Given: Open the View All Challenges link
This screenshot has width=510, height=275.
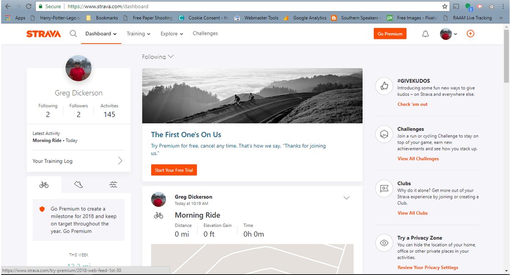Looking at the screenshot, I should coord(418,158).
